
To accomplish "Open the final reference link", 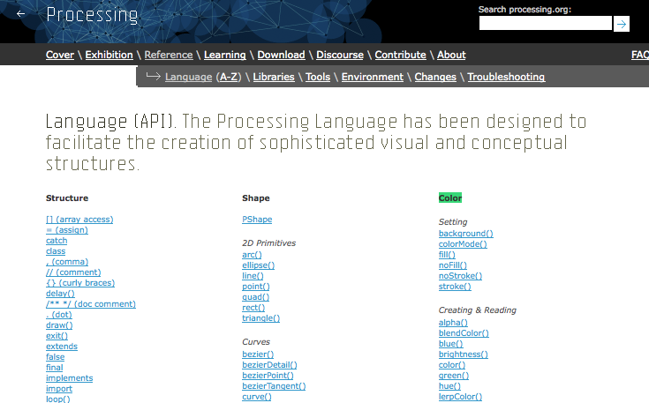I will [x=54, y=368].
